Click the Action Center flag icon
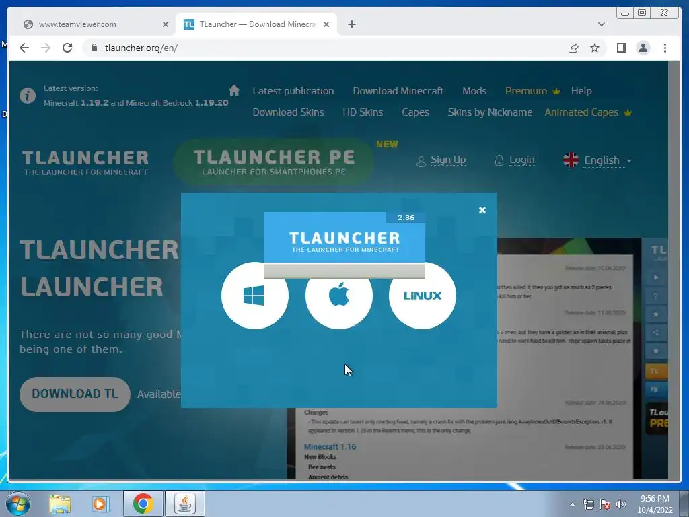689x517 pixels. 605,504
